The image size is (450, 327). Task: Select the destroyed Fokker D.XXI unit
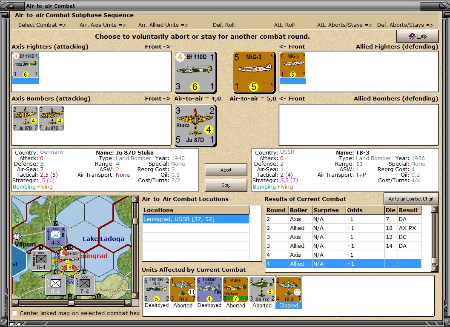point(209,290)
